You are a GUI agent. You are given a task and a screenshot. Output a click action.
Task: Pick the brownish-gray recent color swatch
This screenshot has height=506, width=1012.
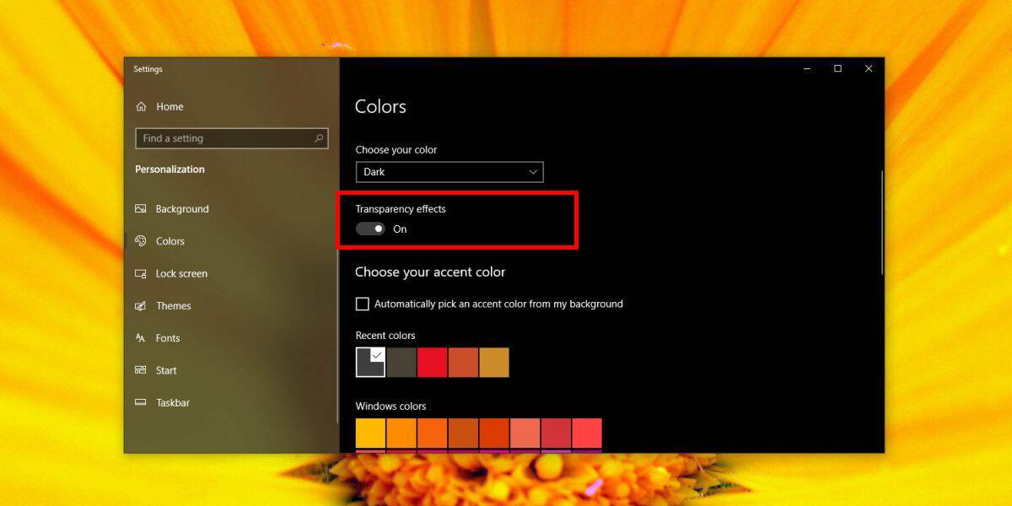coord(401,363)
